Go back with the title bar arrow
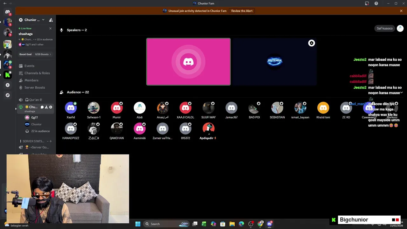 [x=5, y=3]
